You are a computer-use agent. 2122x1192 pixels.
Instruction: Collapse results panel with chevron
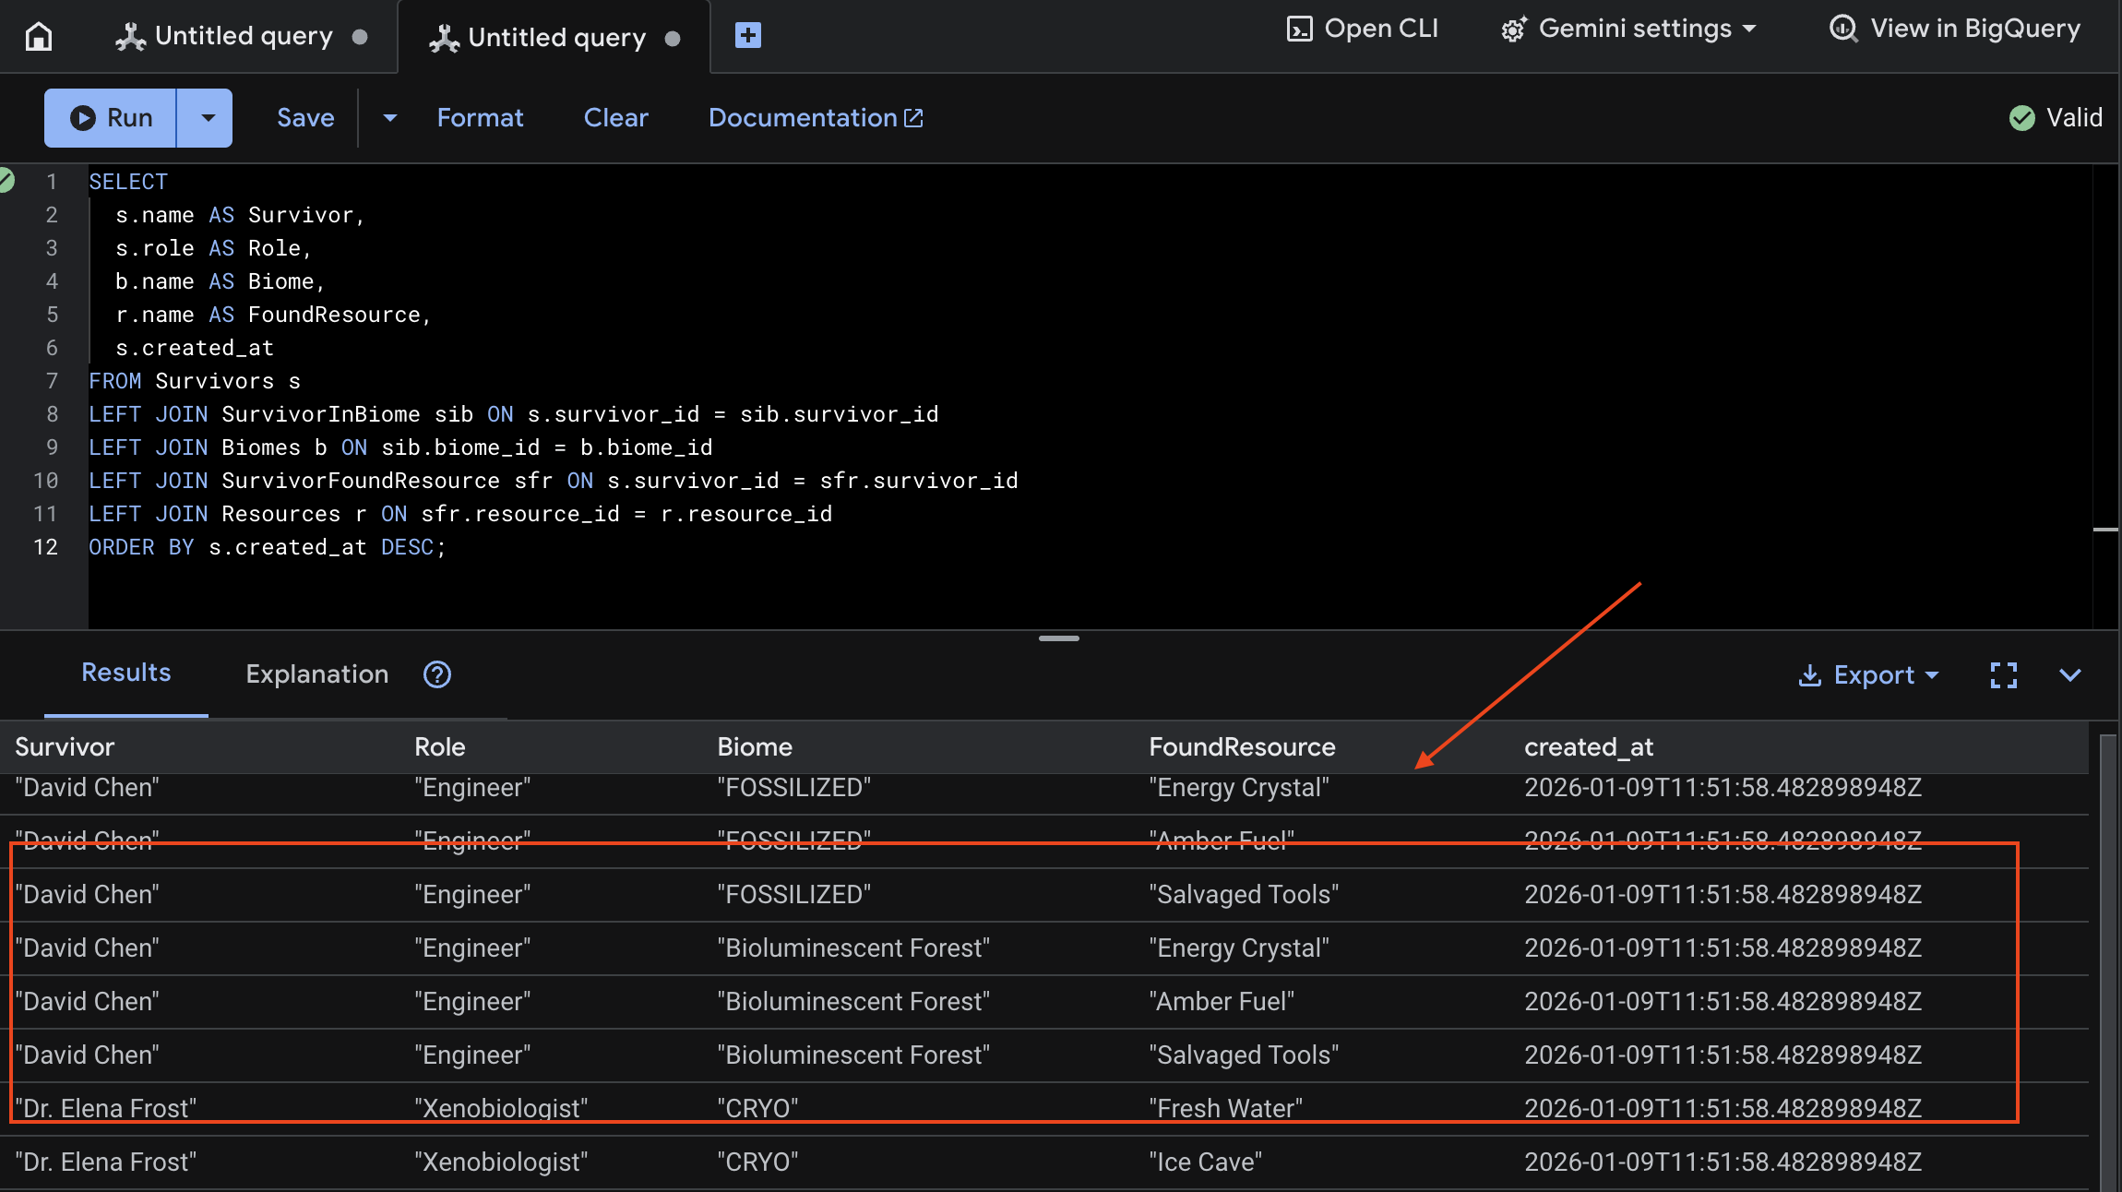(2069, 675)
